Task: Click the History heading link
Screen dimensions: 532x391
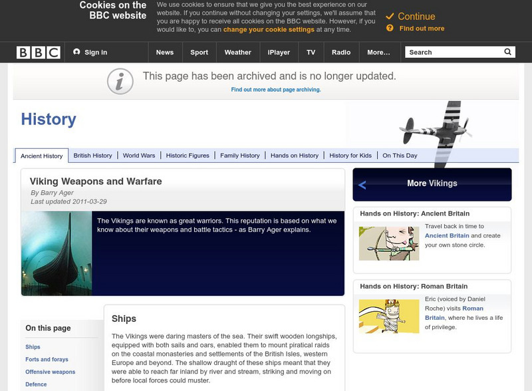Action: point(49,119)
